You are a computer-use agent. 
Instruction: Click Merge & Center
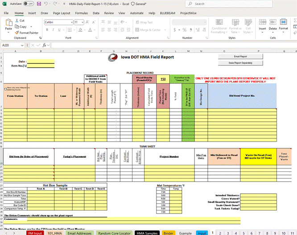click(148, 30)
